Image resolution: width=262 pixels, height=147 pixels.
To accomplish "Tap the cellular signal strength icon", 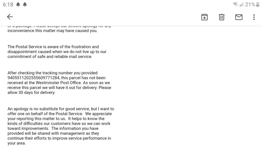I will click(242, 4).
